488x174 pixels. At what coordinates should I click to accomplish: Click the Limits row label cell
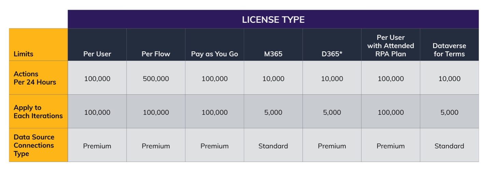(24, 54)
